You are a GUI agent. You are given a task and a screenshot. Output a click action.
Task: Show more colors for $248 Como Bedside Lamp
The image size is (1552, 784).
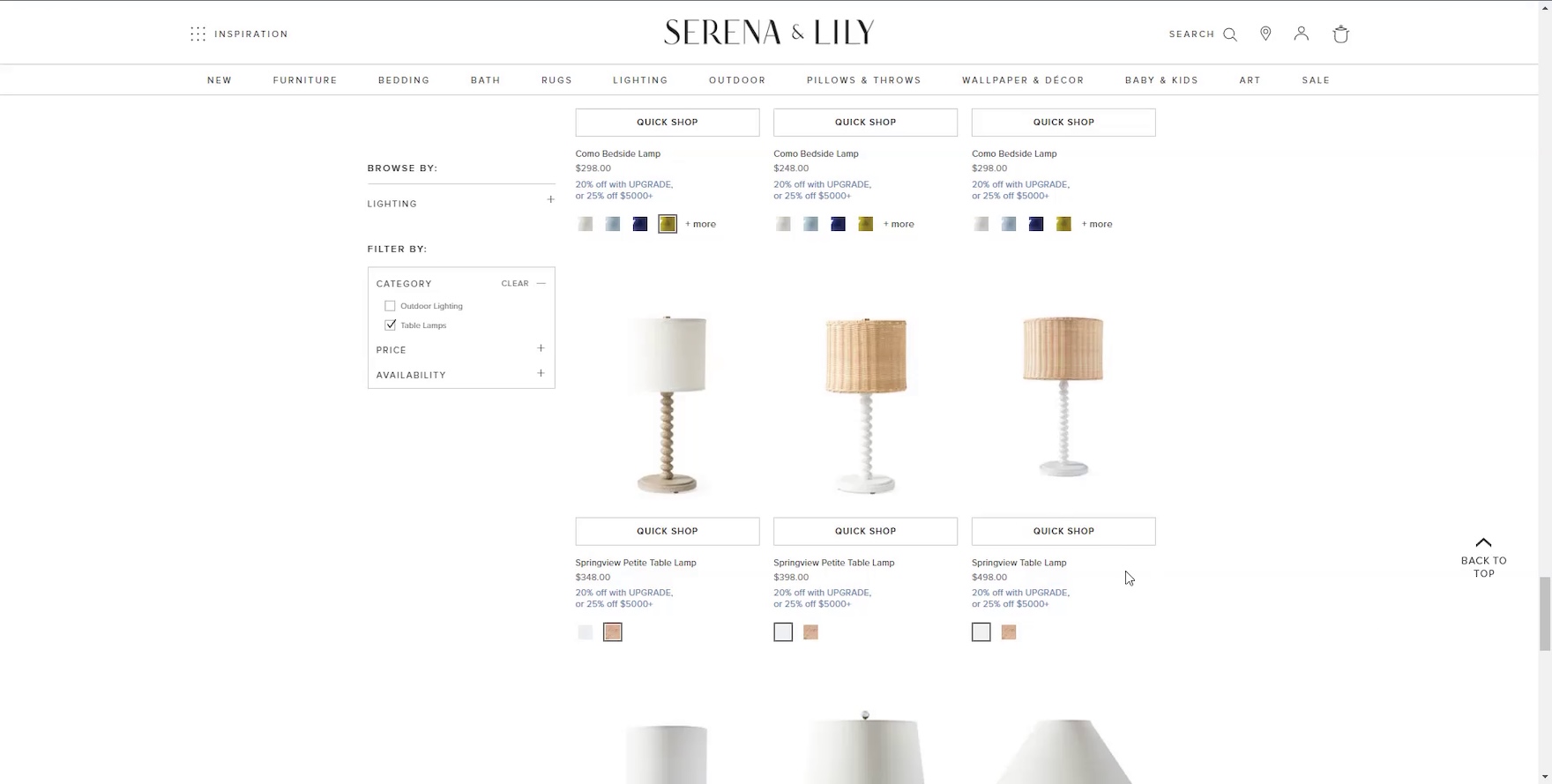pyautogui.click(x=899, y=224)
